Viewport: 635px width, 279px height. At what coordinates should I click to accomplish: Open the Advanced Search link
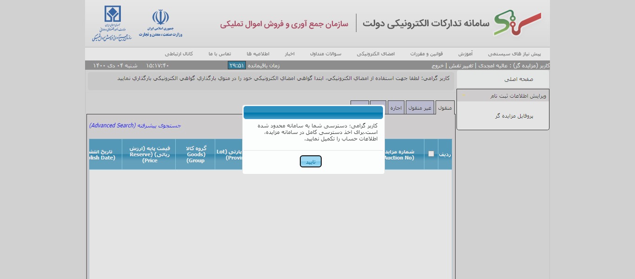coord(135,126)
